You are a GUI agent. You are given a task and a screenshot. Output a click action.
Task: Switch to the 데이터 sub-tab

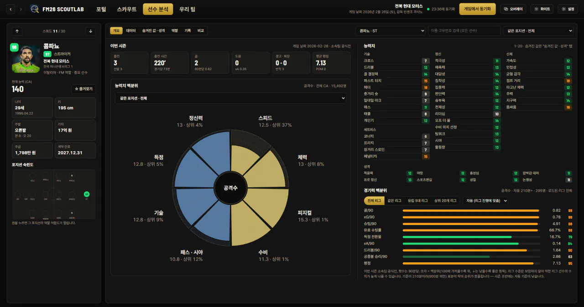tap(131, 31)
